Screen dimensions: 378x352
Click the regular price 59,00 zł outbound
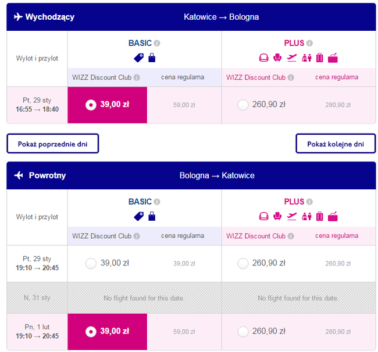[x=184, y=105]
